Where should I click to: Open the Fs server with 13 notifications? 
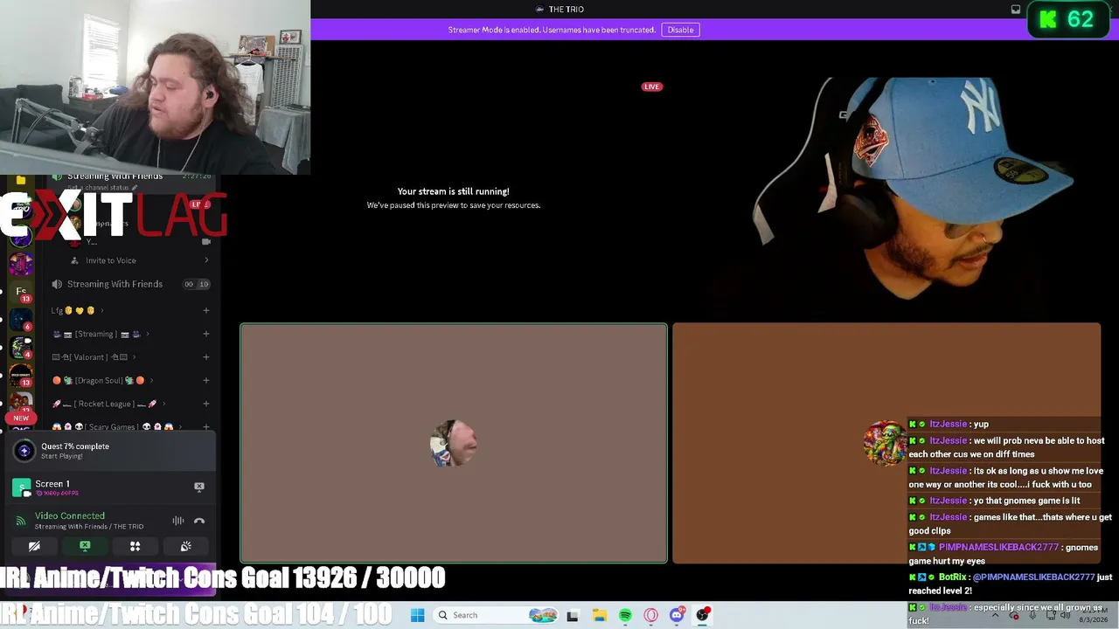click(x=21, y=292)
